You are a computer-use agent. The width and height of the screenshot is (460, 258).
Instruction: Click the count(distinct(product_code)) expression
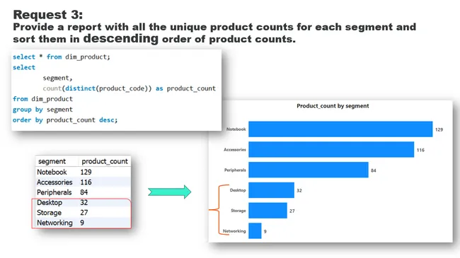[x=97, y=88]
